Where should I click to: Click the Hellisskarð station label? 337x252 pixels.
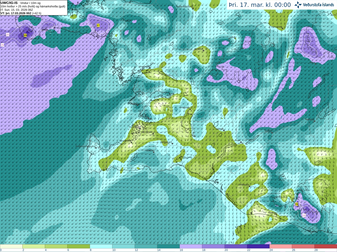coord(166,142)
